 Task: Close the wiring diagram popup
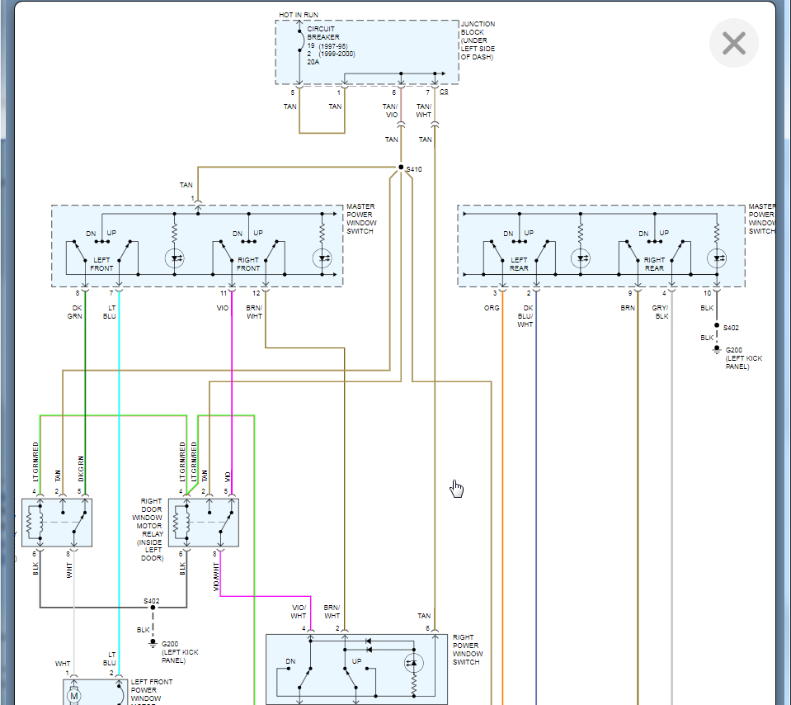click(x=733, y=43)
